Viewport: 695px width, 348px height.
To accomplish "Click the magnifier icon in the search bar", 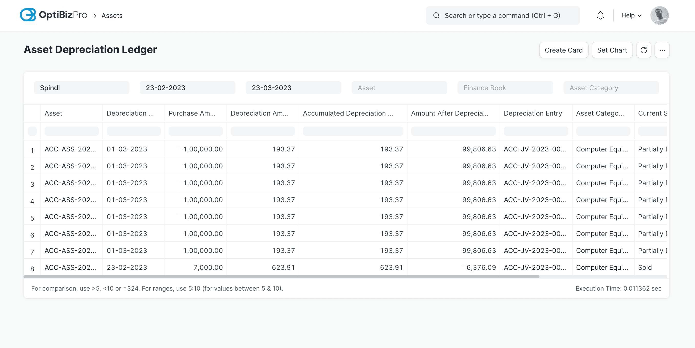I will [436, 15].
